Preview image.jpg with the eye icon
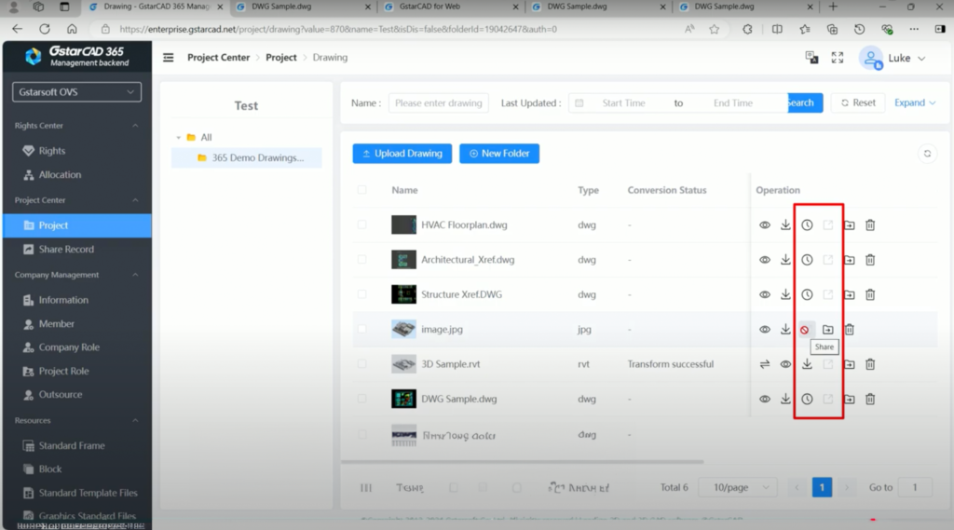Image resolution: width=954 pixels, height=530 pixels. [765, 329]
